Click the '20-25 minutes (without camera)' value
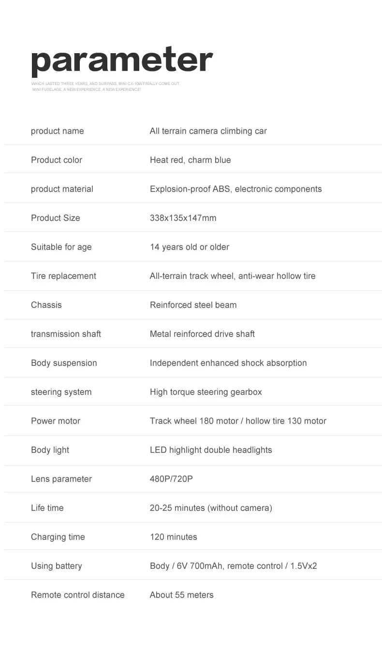The image size is (382, 650). [x=211, y=508]
